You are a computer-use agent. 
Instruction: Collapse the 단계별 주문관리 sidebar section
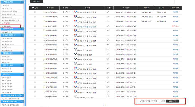point(22,35)
